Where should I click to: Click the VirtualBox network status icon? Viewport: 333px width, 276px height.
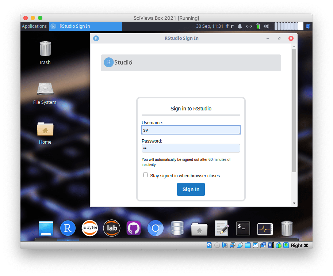tap(232, 245)
